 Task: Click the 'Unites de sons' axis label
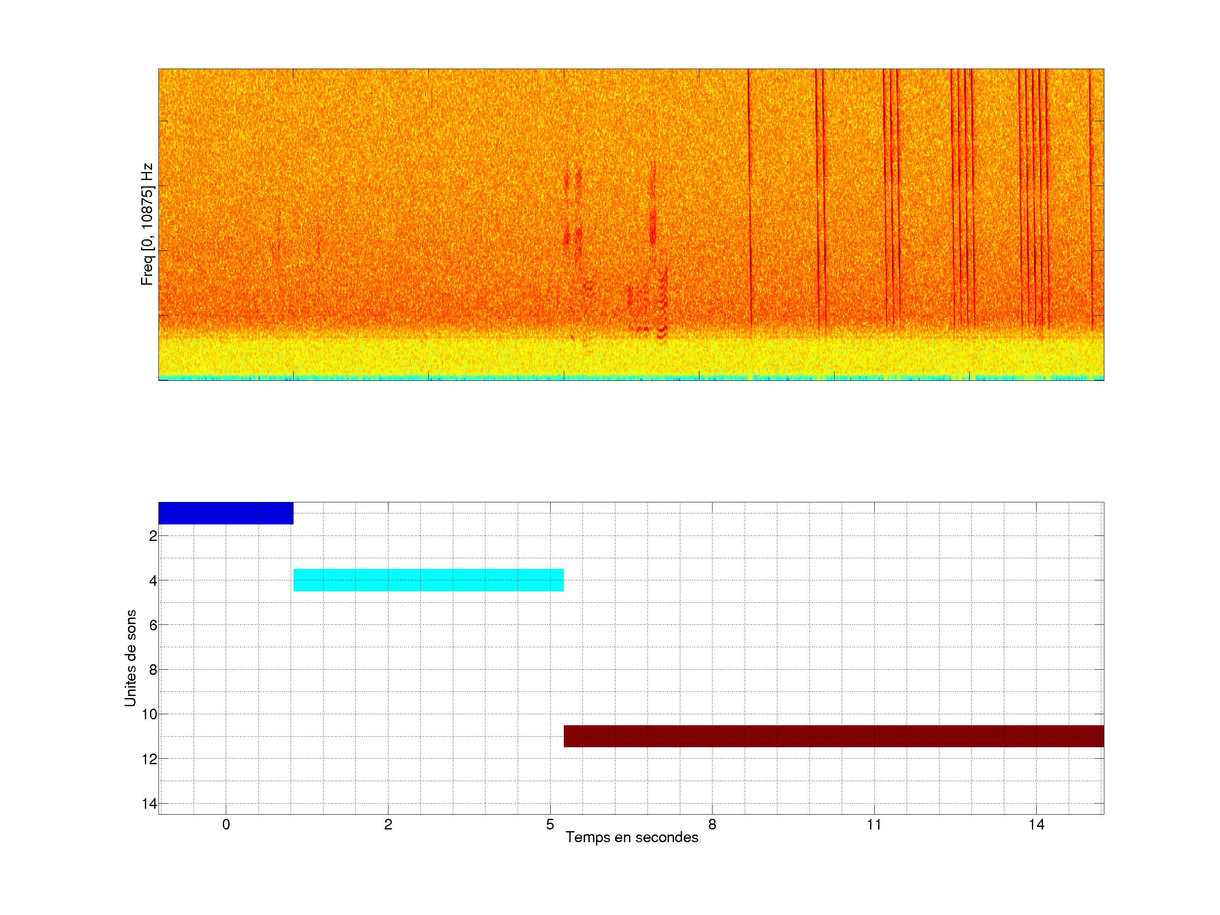coord(130,658)
